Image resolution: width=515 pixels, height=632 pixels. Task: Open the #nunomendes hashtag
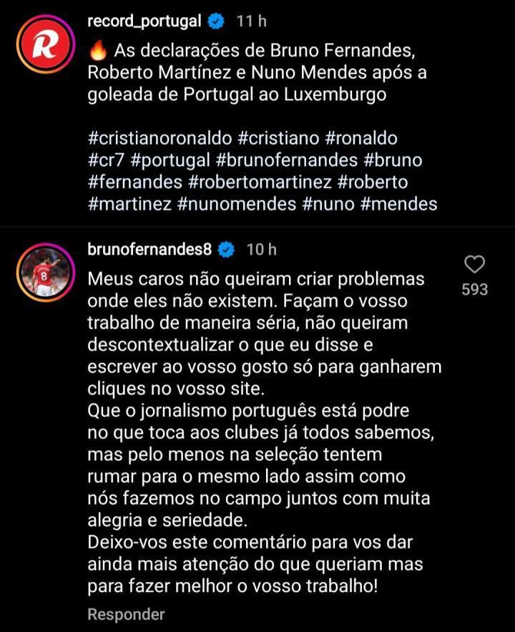coord(236,204)
